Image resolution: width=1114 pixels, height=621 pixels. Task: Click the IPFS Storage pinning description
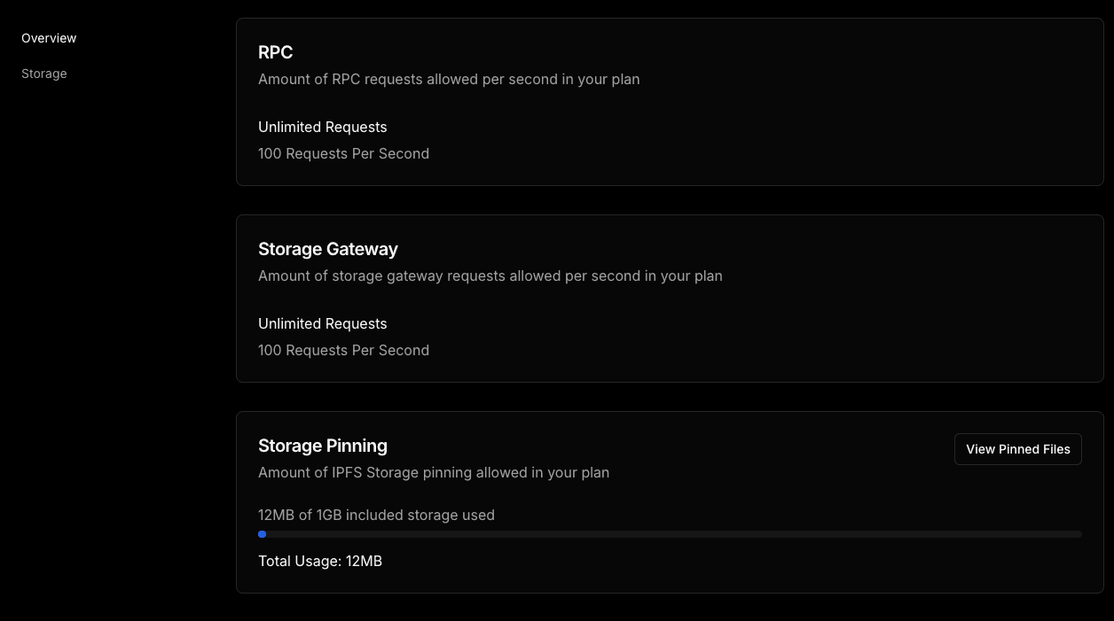(433, 472)
